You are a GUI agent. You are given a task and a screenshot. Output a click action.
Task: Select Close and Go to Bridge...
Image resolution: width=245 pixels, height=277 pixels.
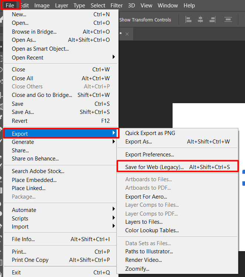(61, 95)
